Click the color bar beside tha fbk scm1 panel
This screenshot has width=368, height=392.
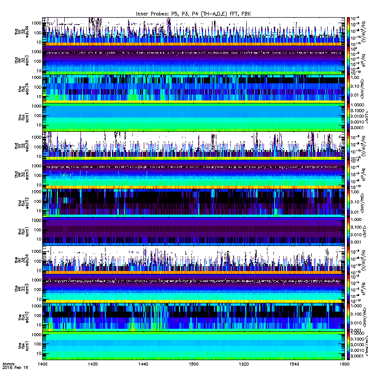(348, 117)
